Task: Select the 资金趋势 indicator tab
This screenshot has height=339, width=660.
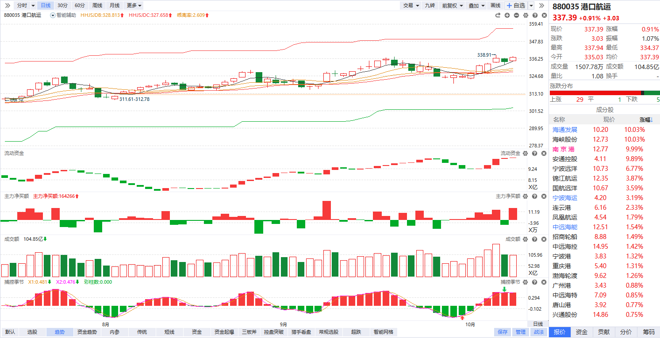Action: 87,332
